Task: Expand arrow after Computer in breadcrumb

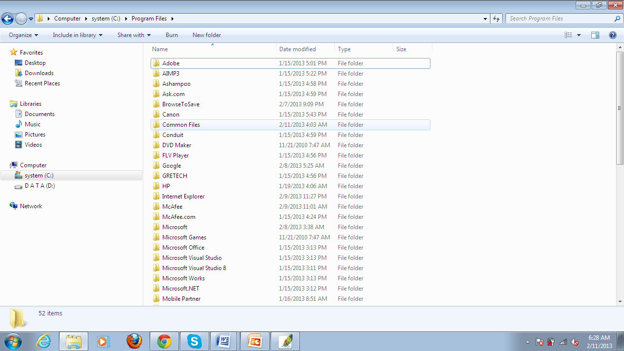Action: [x=86, y=19]
